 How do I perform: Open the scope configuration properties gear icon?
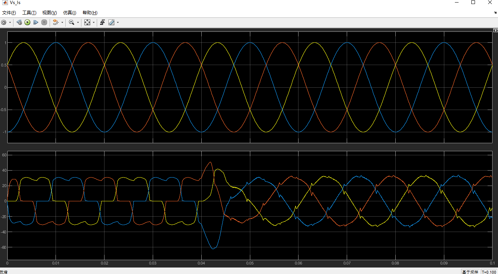coord(4,22)
